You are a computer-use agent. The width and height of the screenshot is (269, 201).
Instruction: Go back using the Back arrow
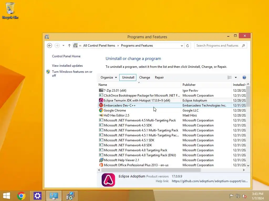pyautogui.click(x=50, y=46)
